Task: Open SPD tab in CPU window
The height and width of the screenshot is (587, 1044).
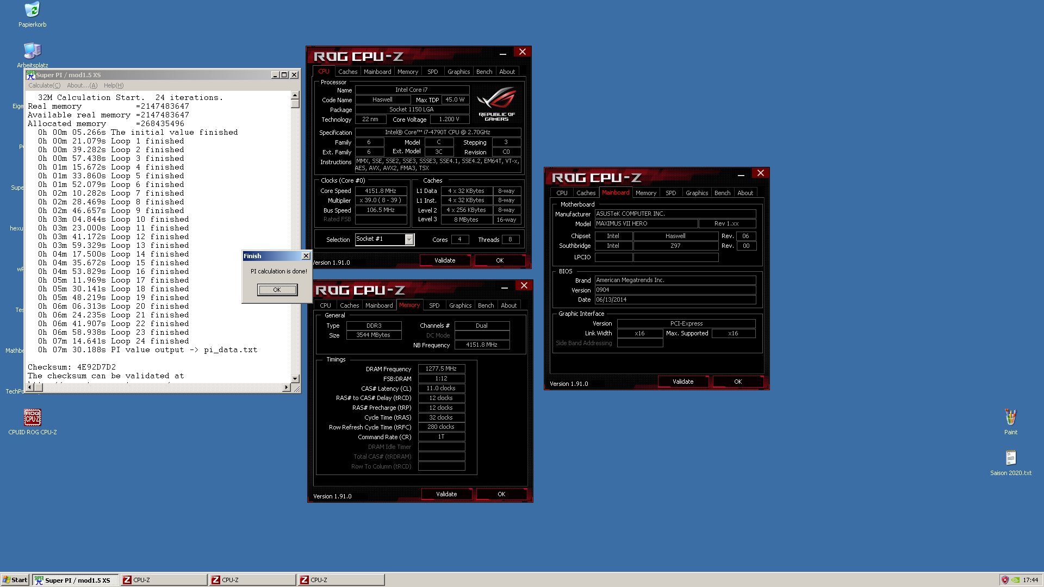Action: pyautogui.click(x=432, y=72)
